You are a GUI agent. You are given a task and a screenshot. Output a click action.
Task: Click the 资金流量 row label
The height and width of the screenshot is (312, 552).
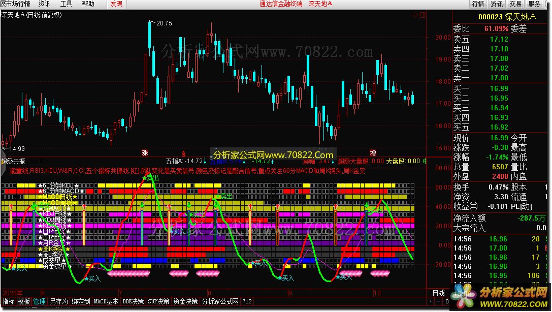coord(54,267)
